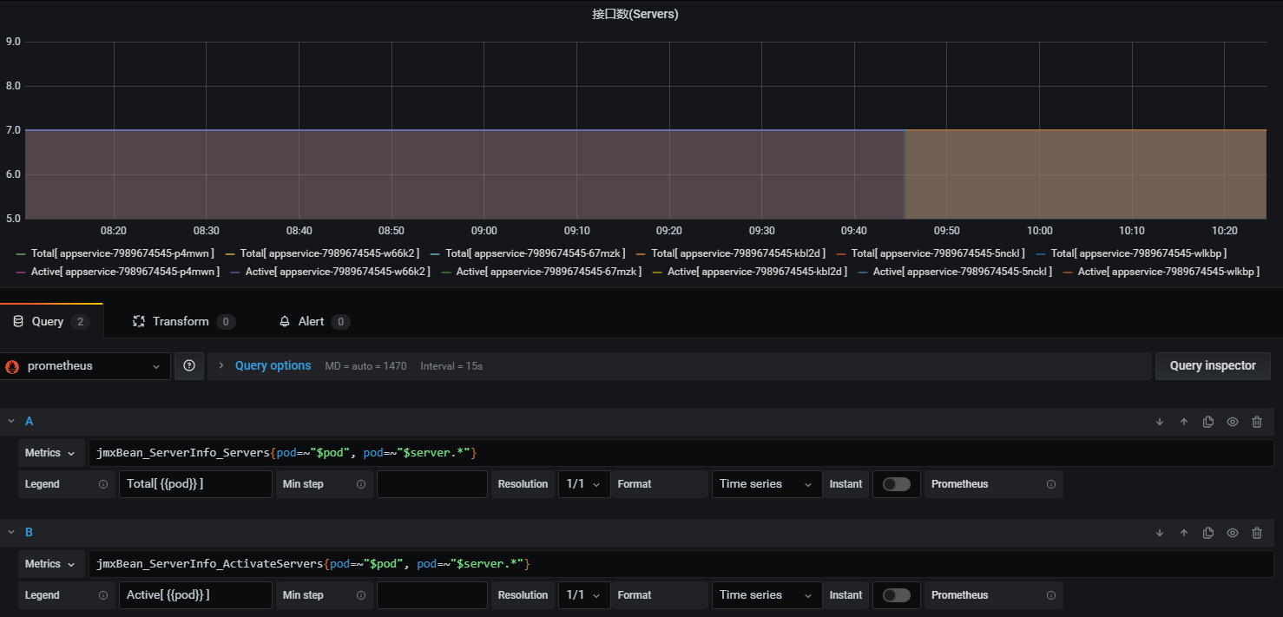Switch to the Query tab
This screenshot has height=617, width=1283.
pos(51,321)
